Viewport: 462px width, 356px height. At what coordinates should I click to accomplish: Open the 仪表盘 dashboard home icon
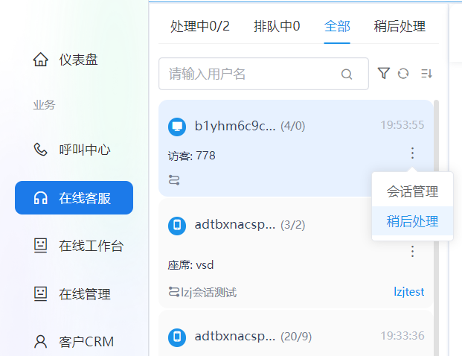[x=40, y=60]
